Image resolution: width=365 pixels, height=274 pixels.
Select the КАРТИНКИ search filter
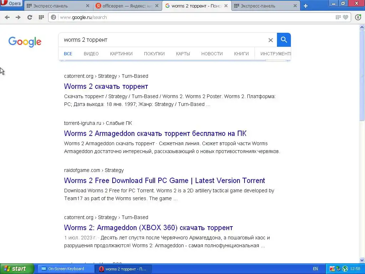click(x=121, y=54)
